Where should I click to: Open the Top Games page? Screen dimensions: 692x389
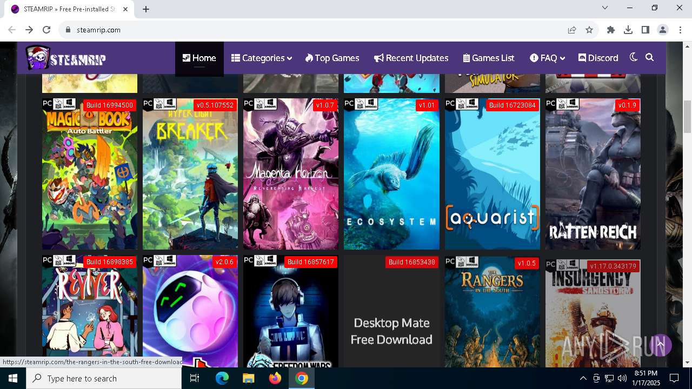[x=332, y=58]
